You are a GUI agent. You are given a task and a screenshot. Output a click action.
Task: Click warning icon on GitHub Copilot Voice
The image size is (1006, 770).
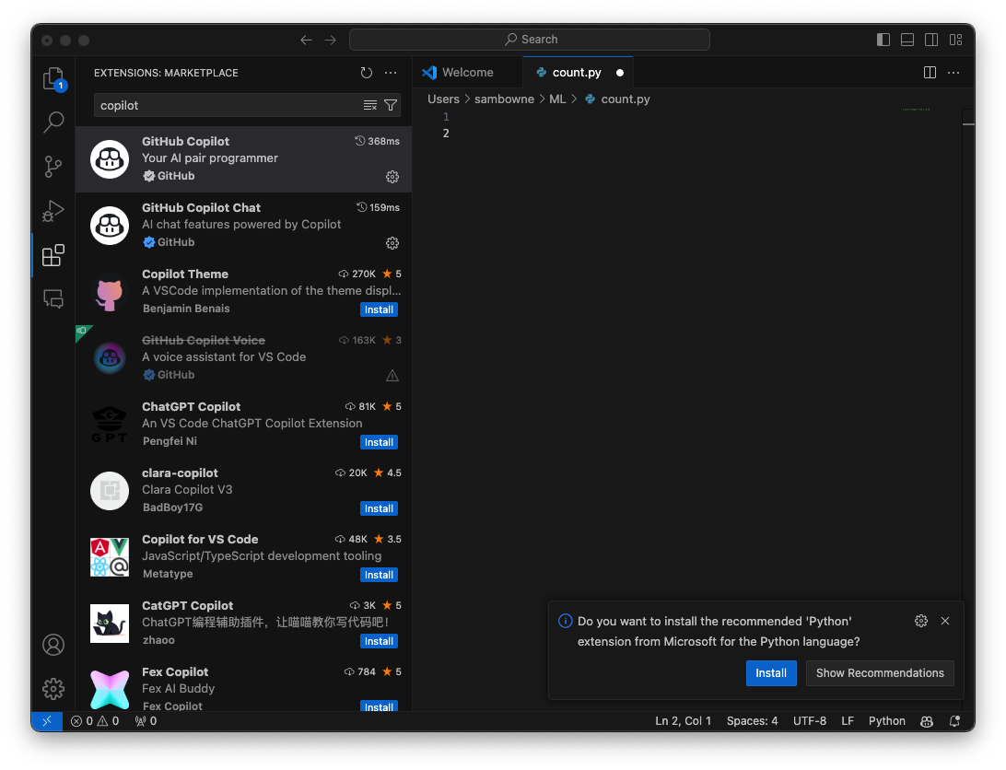392,376
